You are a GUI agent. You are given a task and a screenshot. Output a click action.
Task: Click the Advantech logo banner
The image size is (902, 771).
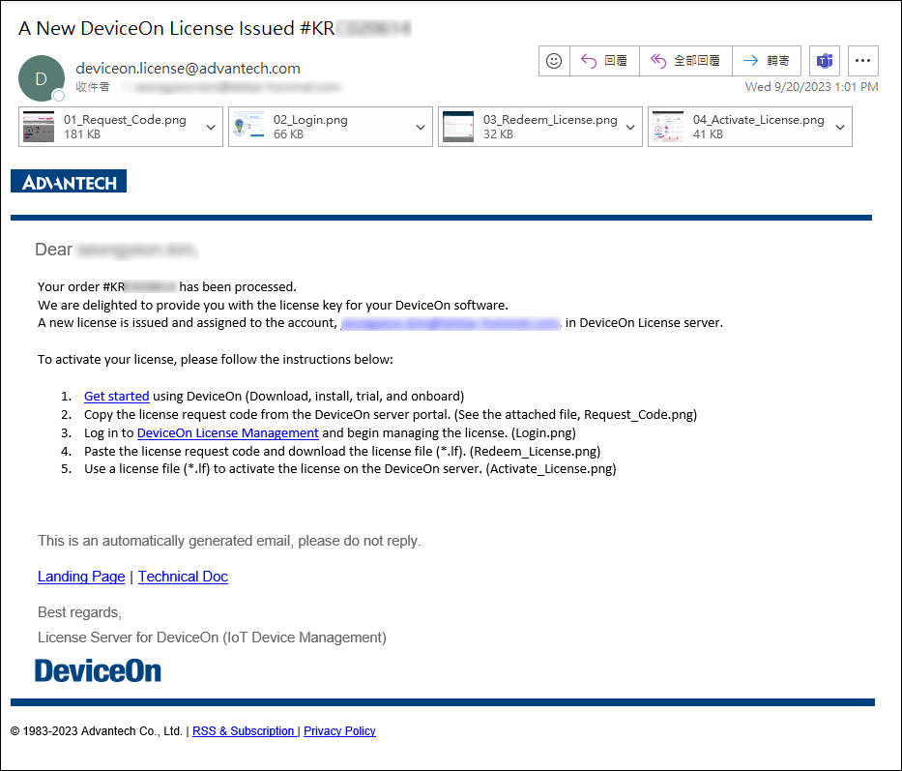69,181
